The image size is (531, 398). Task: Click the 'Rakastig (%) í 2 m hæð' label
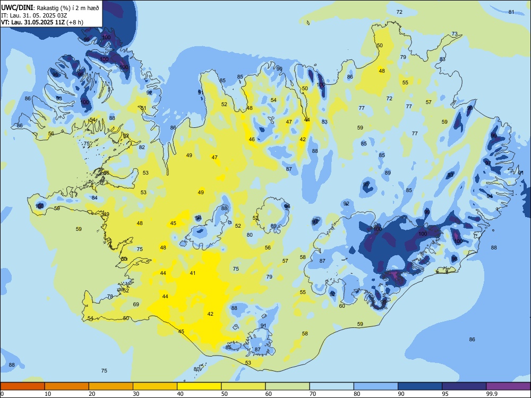(x=68, y=8)
